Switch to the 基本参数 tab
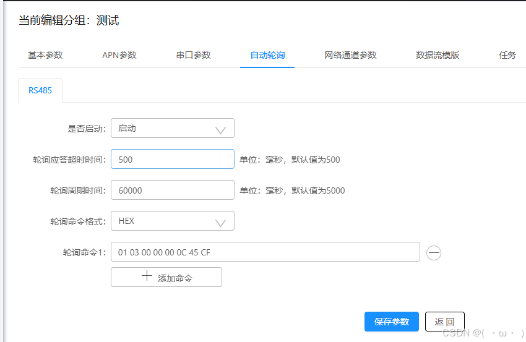Viewport: 526px width, 342px height. coord(45,55)
